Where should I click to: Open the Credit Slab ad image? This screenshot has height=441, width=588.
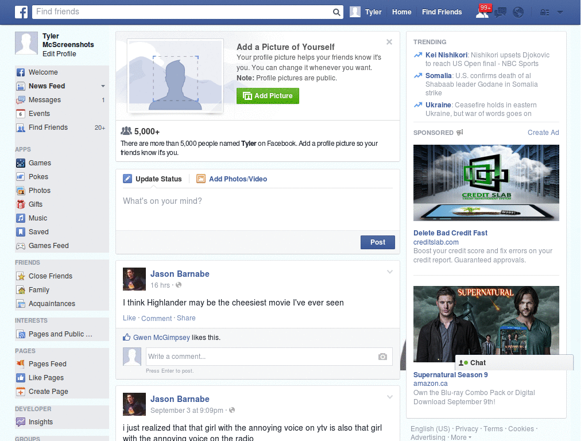click(486, 183)
